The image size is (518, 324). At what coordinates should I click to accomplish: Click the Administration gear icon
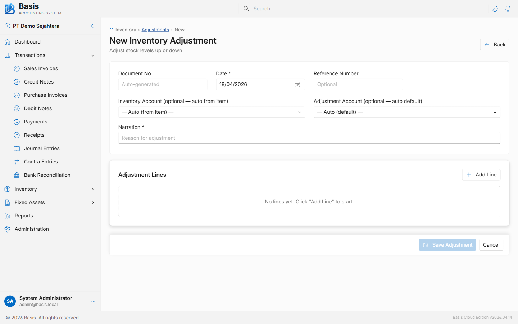tap(8, 229)
